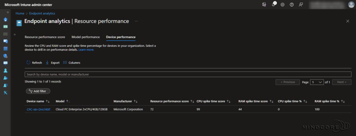Open notifications bell
Viewport: 356px width, 136px height.
[x=273, y=5]
